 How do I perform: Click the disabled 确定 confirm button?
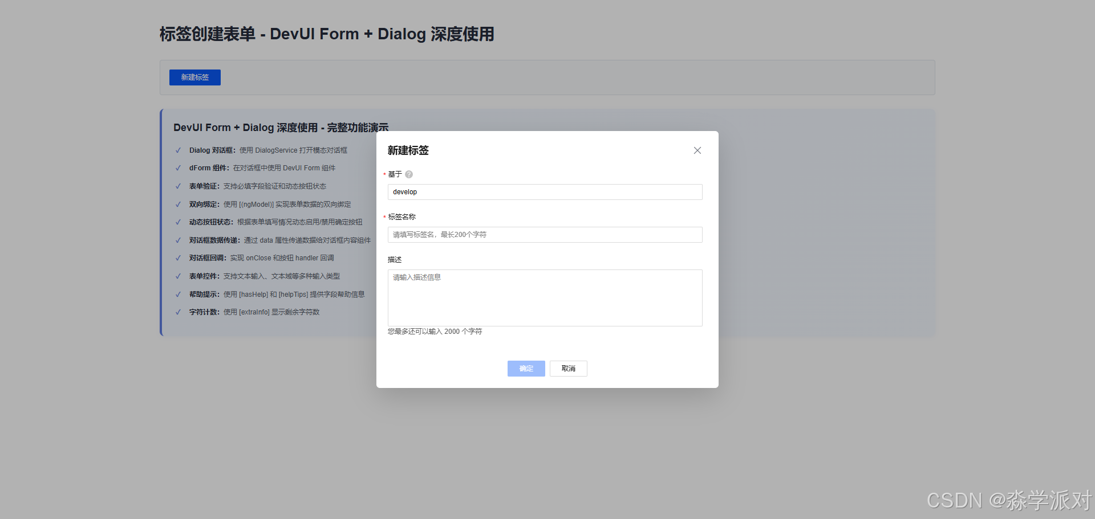coord(525,369)
